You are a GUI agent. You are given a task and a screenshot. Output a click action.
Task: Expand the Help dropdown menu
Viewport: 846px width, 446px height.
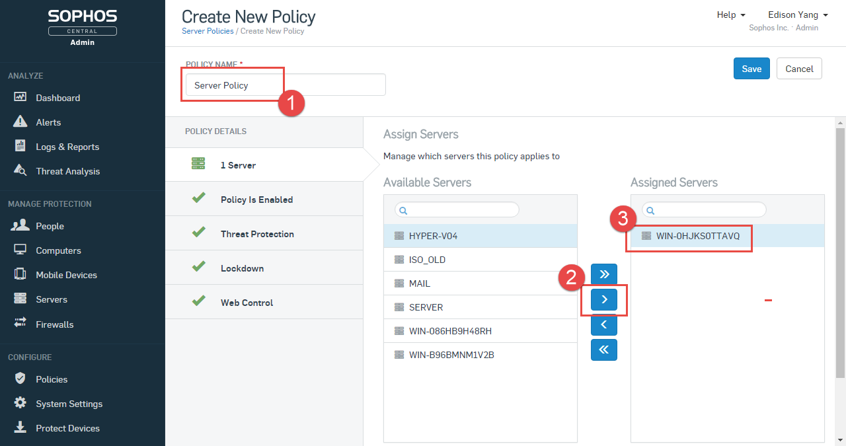(x=731, y=15)
